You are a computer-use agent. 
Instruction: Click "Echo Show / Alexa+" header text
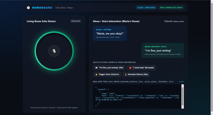[64, 8]
